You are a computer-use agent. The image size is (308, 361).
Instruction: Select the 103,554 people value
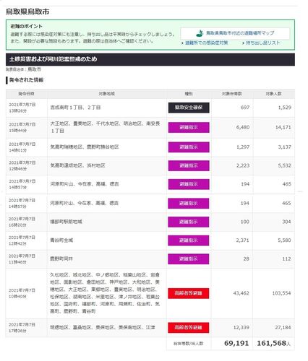(x=281, y=293)
